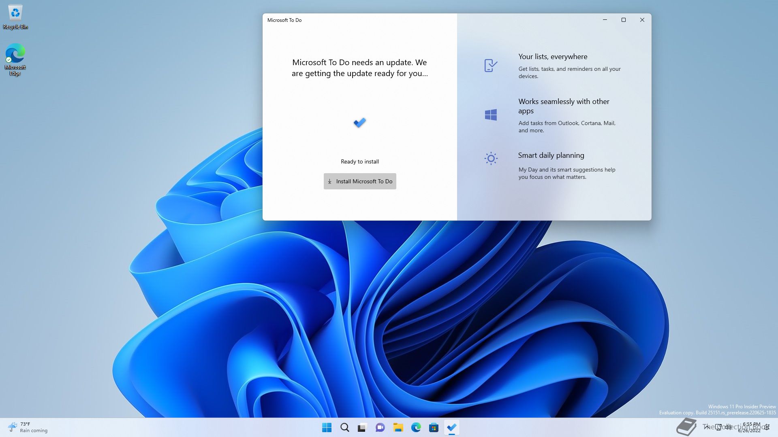
Task: Click 'Microsoft To Do needs an update' message
Action: point(360,68)
